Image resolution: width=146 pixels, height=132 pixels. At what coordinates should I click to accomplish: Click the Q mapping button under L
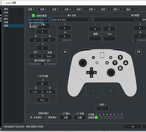(x=64, y=28)
